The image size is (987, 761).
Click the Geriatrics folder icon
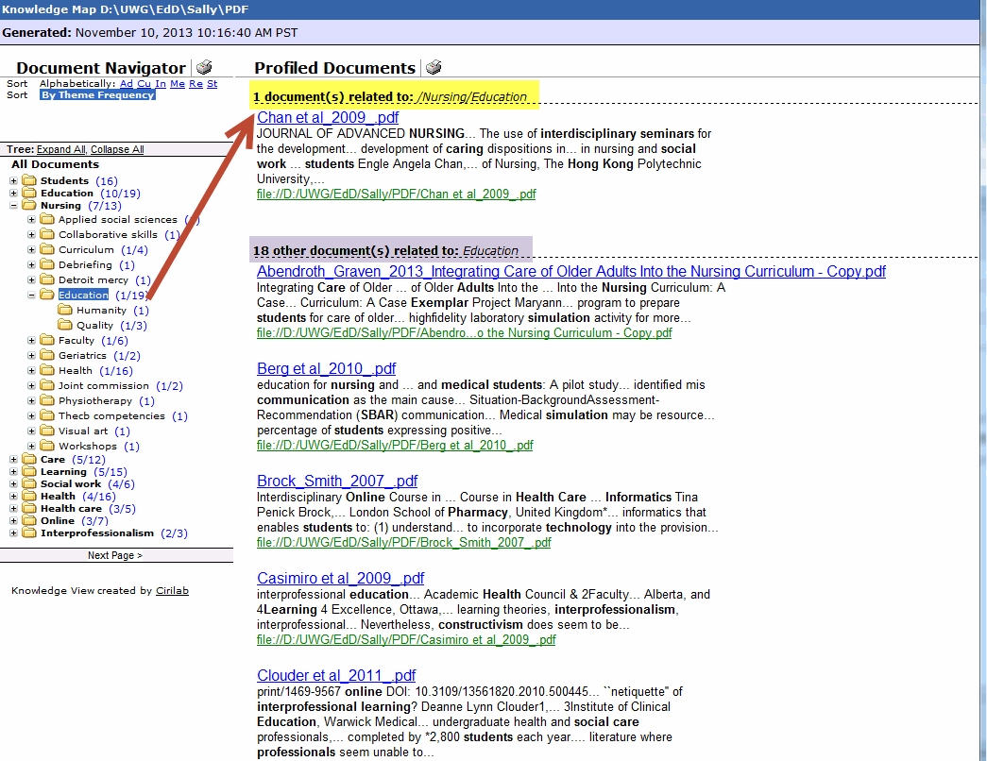[x=47, y=356]
